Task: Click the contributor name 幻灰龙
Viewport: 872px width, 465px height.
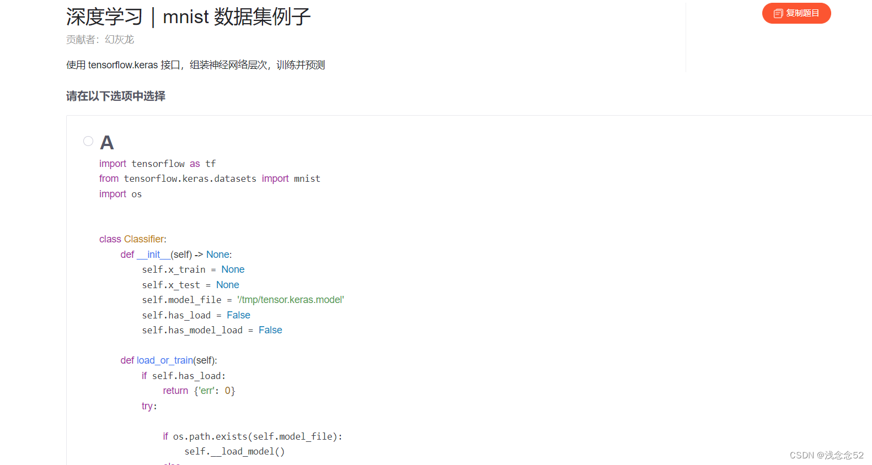Action: [120, 40]
